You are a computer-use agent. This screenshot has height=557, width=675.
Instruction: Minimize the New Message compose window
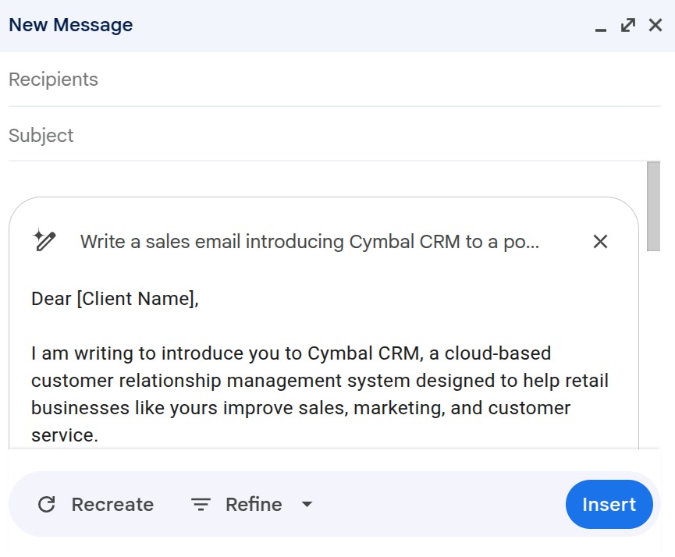click(x=600, y=27)
